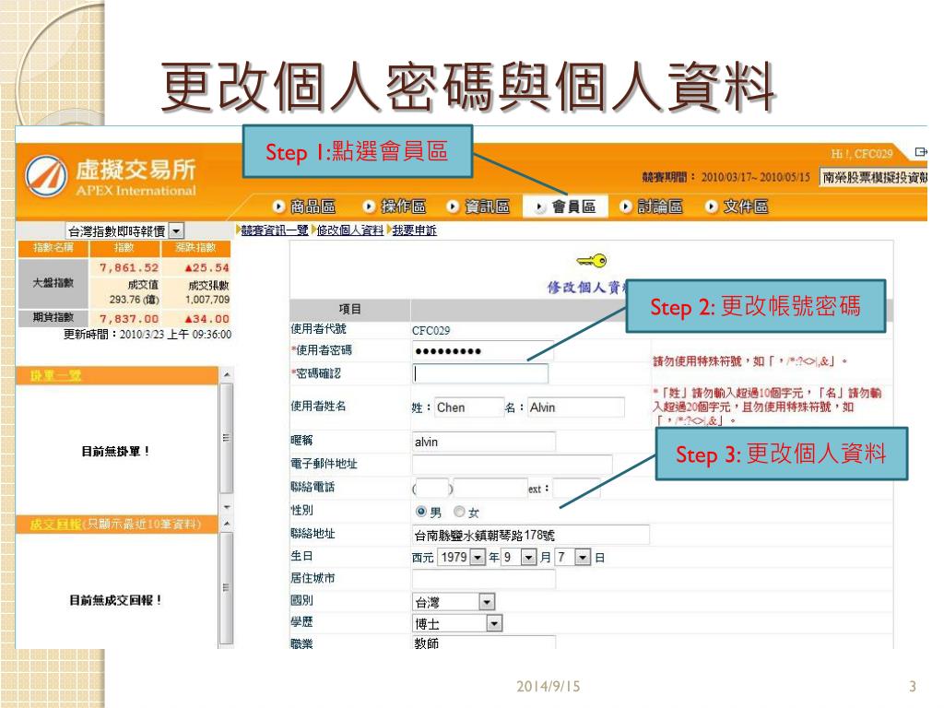The image size is (944, 708).
Task: Click the golden key icon above the form
Action: (x=592, y=261)
